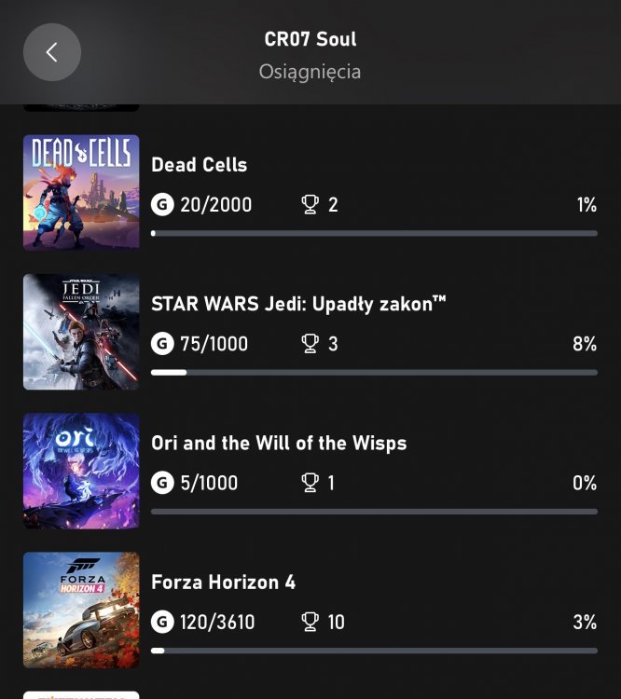Click the Gamerscore G icon for Dead Cells
This screenshot has height=699, width=621.
162,204
